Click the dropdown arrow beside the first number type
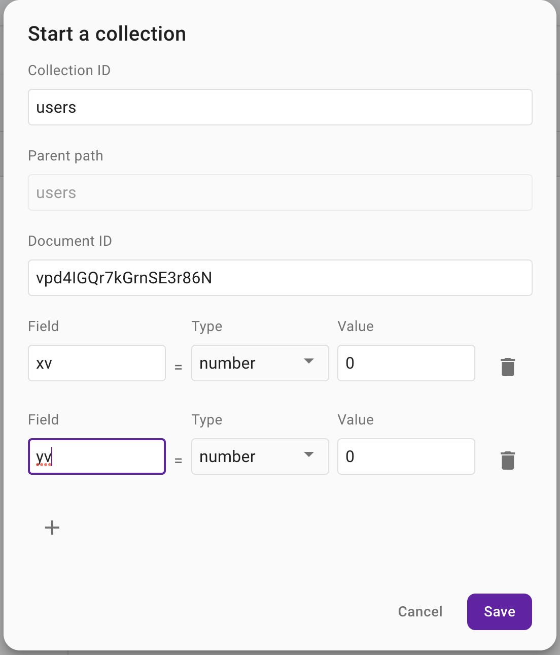The height and width of the screenshot is (655, 560). (x=309, y=362)
